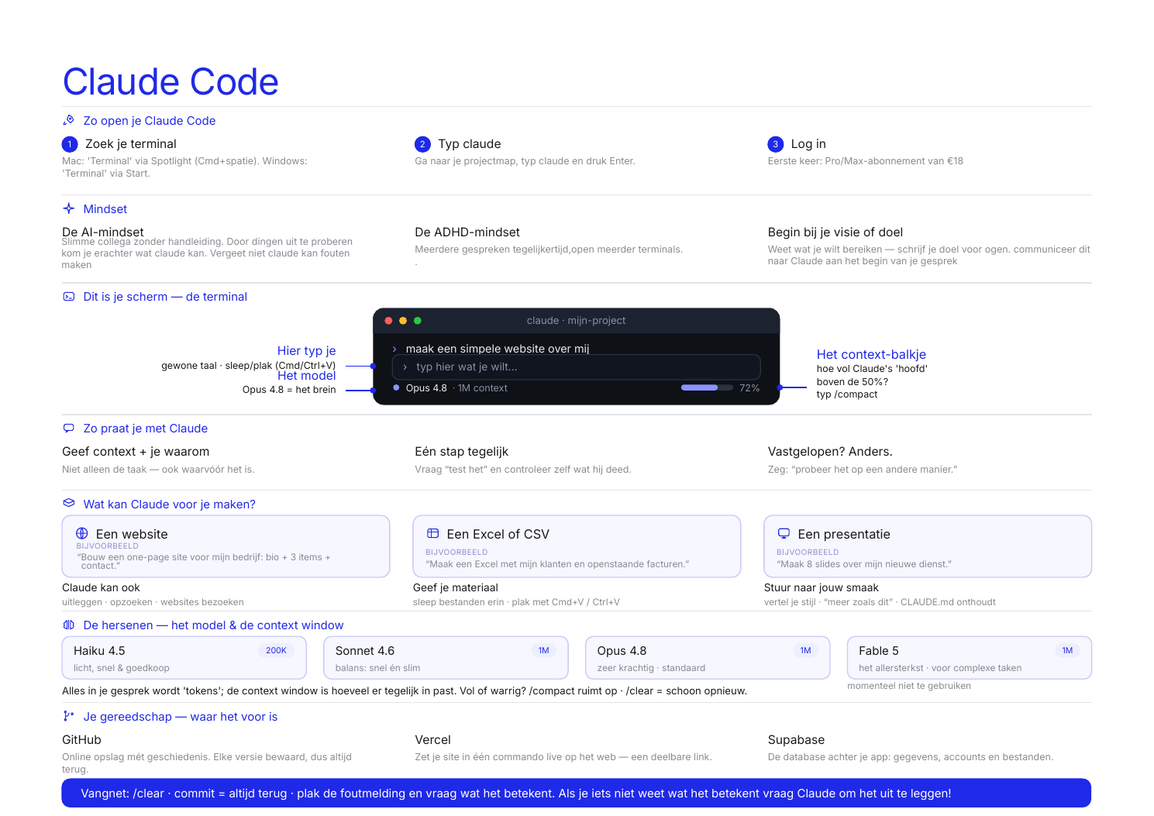1154x816 pixels.
Task: Click the sparkle icon next to Mindset
Action: [x=69, y=208]
